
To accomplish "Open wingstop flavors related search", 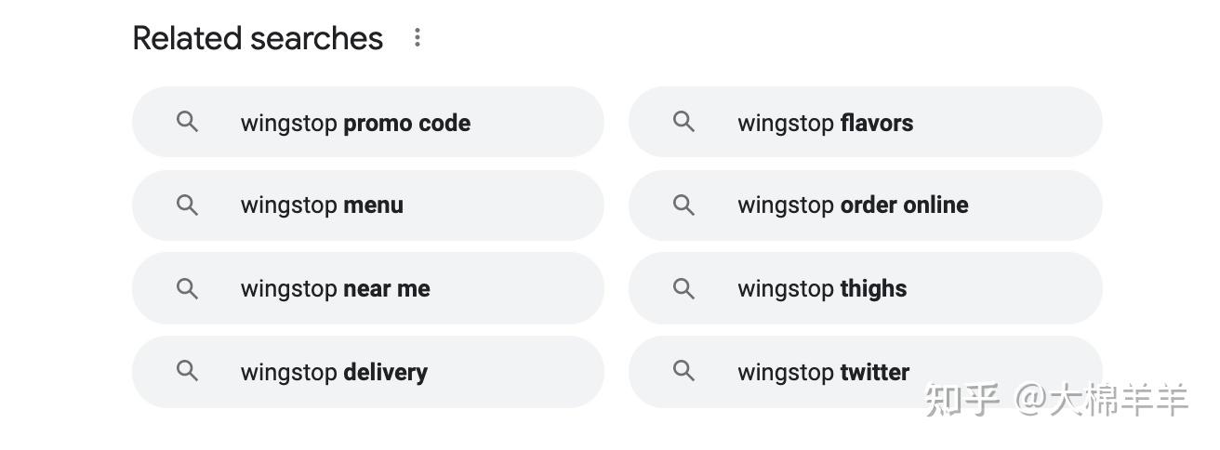I will pyautogui.click(x=866, y=122).
